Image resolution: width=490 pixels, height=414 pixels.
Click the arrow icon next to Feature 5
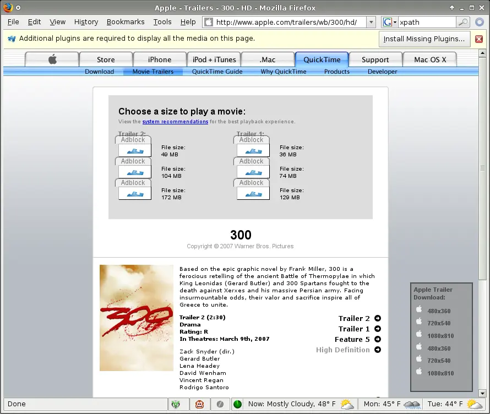coord(378,339)
